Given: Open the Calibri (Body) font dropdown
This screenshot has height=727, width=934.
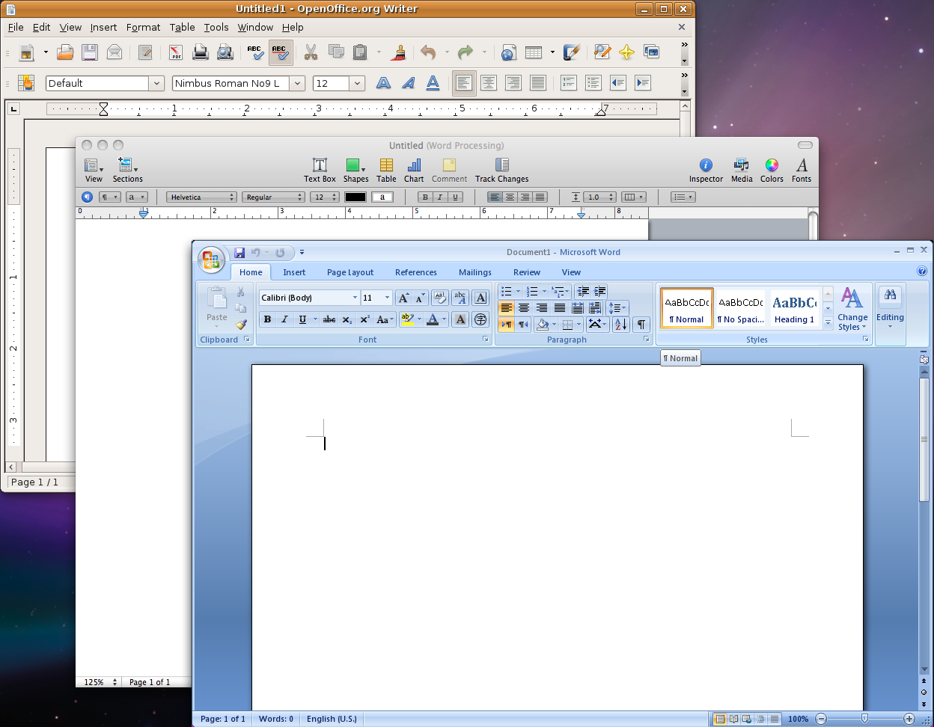Looking at the screenshot, I should 355,298.
